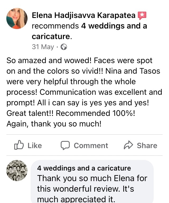Open Elena Hadjisavva Karapatea's profile name
The width and height of the screenshot is (169, 203).
pos(84,16)
